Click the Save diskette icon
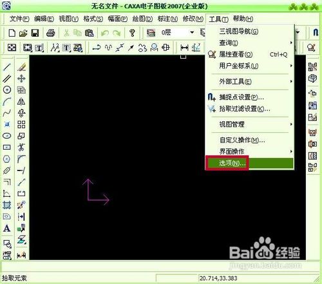This screenshot has width=322, height=284. [35, 33]
